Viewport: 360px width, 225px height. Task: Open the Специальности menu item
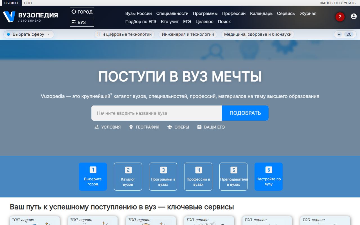tap(172, 13)
